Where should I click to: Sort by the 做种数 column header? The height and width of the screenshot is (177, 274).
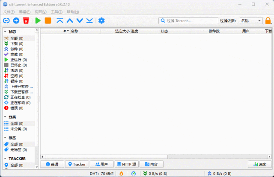tap(205, 31)
